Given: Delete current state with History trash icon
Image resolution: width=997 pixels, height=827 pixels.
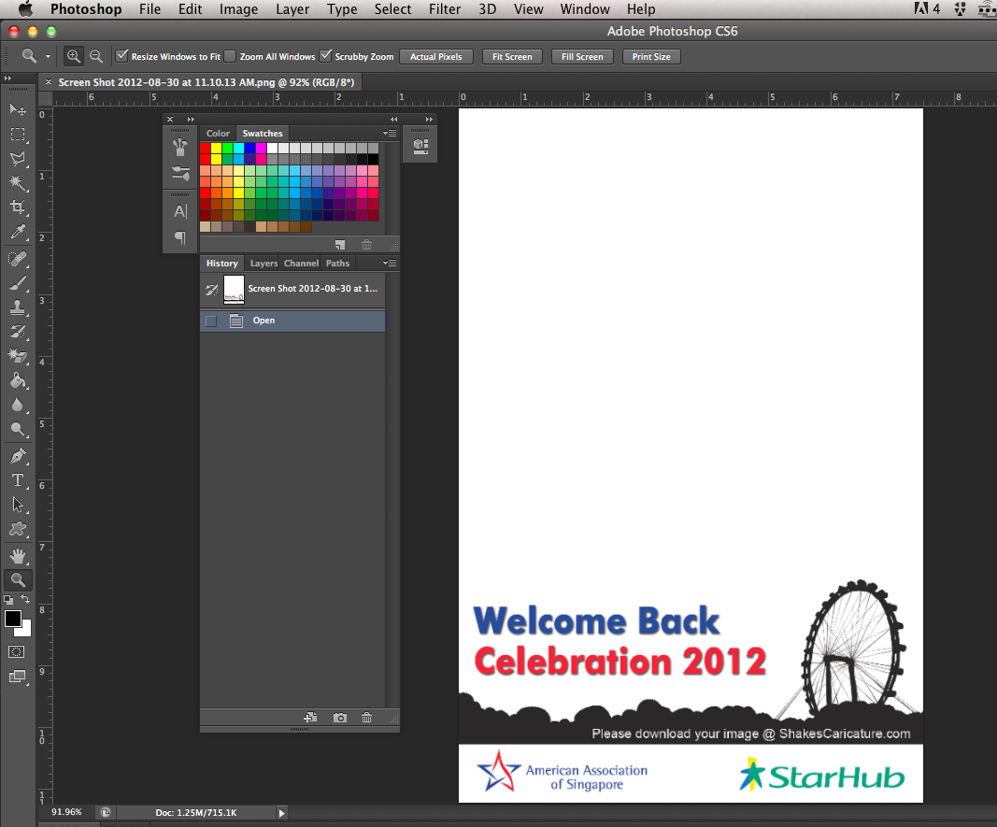Looking at the screenshot, I should 367,718.
